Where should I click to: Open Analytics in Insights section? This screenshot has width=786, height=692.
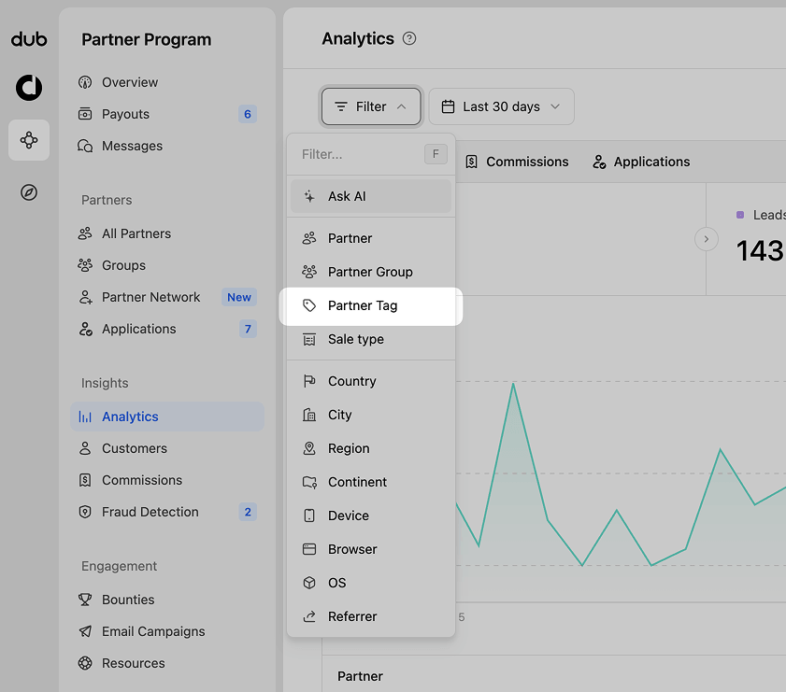click(x=167, y=417)
